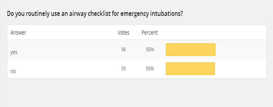Click the Votes column header
Viewport: 273px width, 107px height.
click(123, 33)
